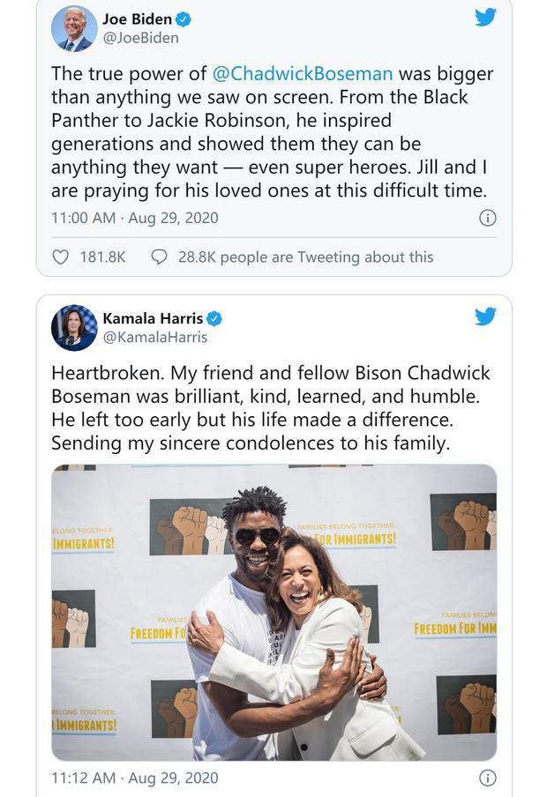
Task: Open Kamala Harris's profile picture
Action: pyautogui.click(x=74, y=328)
